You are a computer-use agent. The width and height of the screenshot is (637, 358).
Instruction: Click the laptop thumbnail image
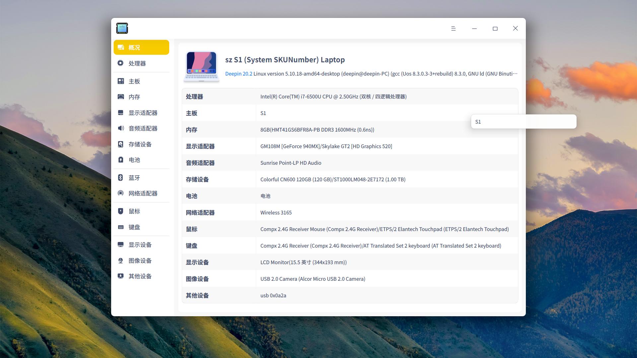(x=201, y=66)
